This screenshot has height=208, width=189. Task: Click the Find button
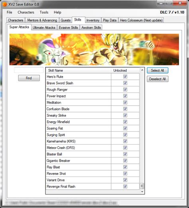coord(29,78)
